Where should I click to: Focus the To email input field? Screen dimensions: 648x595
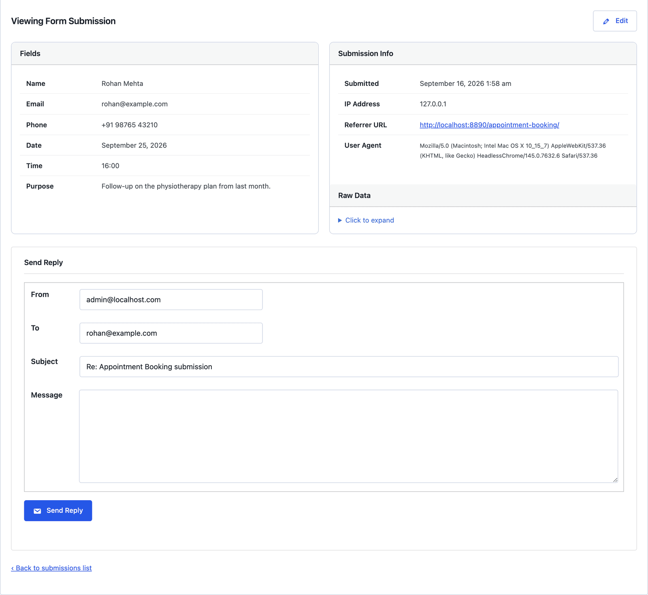(x=171, y=333)
